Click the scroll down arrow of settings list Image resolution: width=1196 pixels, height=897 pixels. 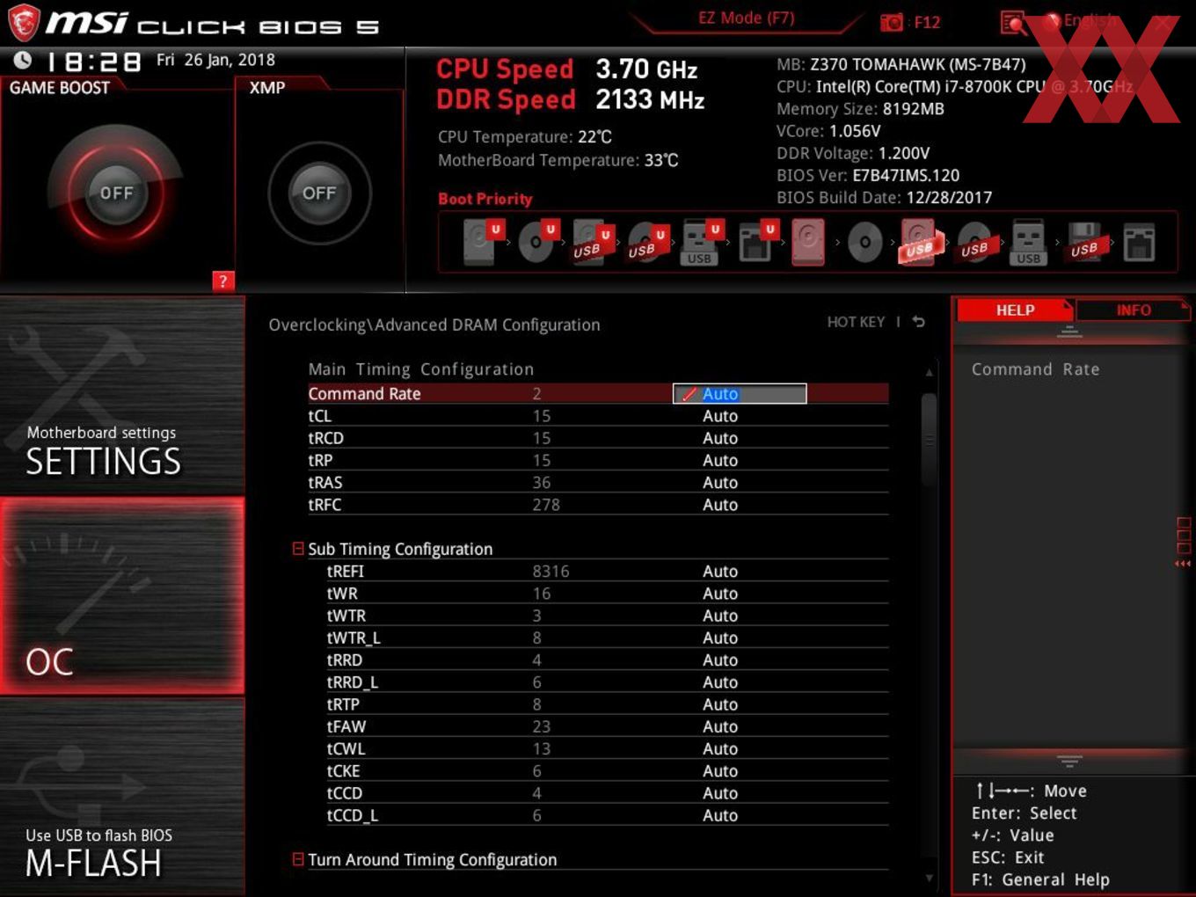929,878
